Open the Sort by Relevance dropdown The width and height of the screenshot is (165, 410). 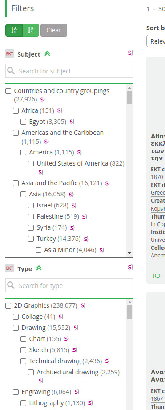click(x=156, y=41)
